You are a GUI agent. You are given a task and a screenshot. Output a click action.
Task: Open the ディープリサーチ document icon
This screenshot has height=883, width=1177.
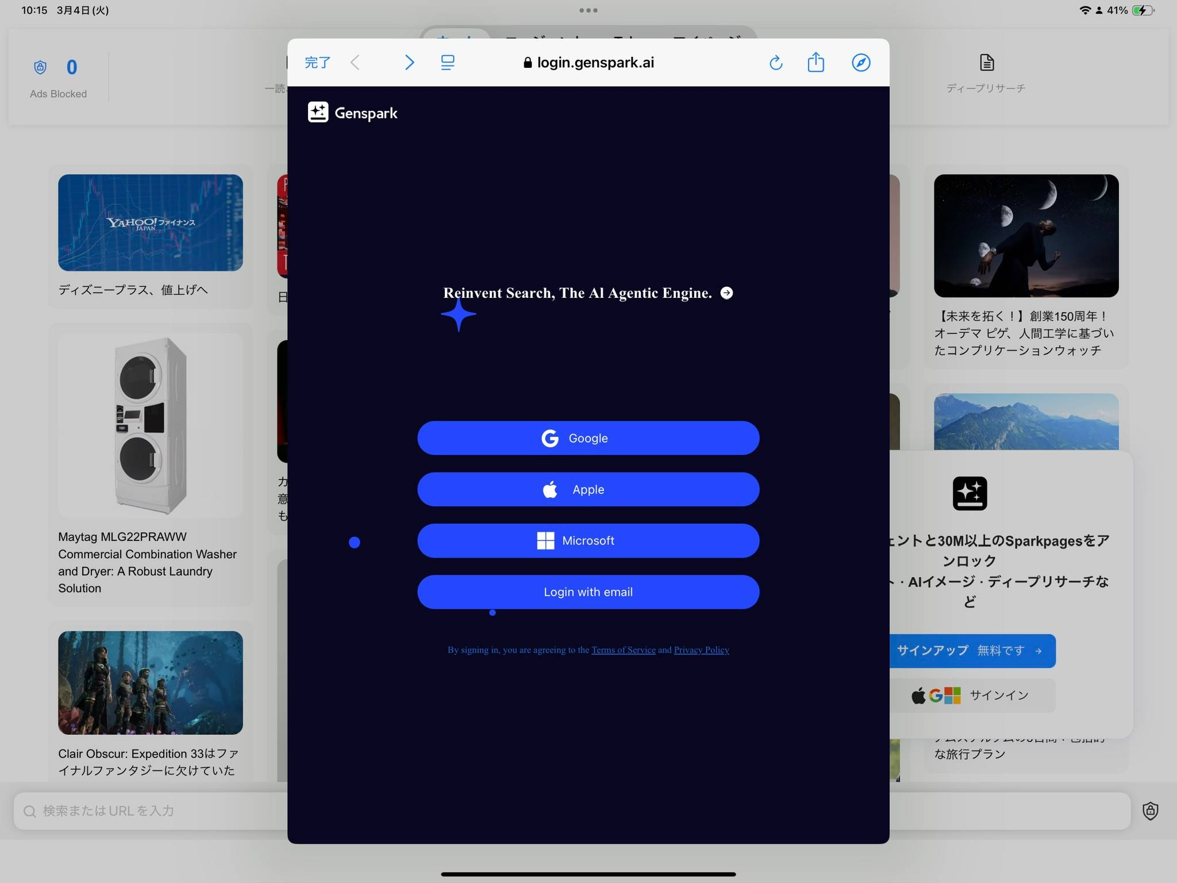pos(987,63)
